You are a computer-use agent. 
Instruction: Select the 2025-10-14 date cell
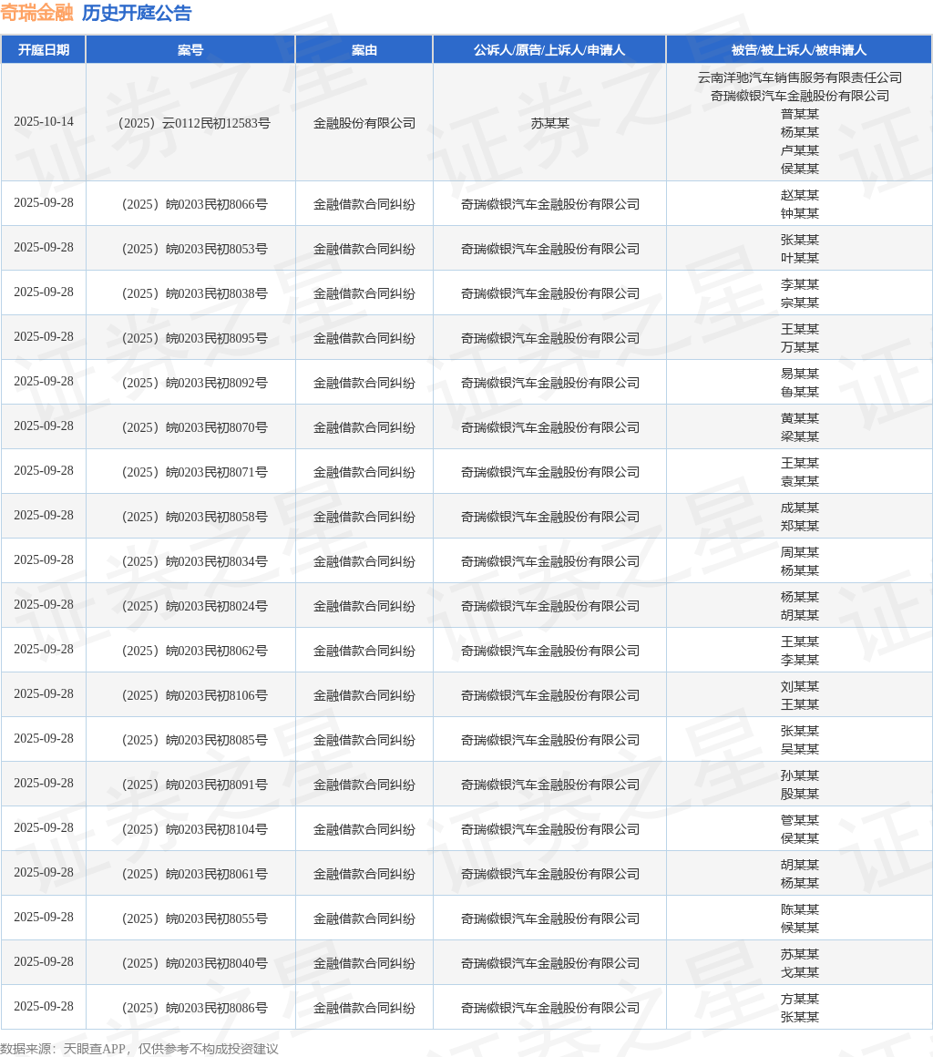(44, 122)
